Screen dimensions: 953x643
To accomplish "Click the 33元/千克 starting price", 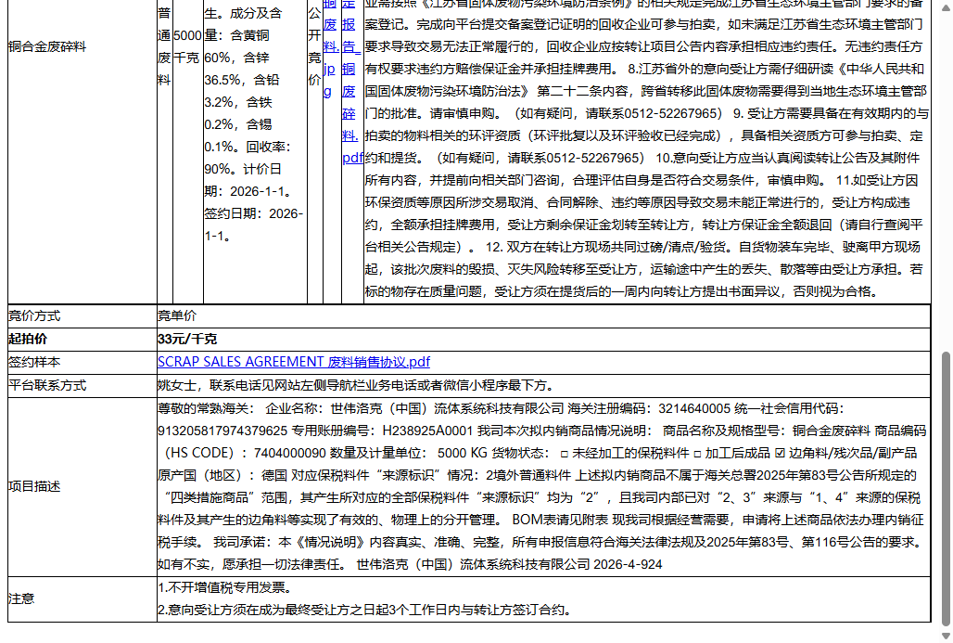I will click(187, 339).
